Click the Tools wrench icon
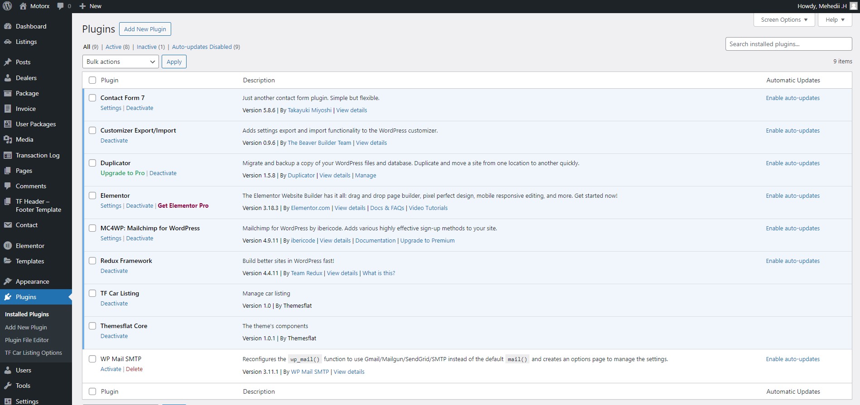Screen dimensions: 860x405 point(8,386)
